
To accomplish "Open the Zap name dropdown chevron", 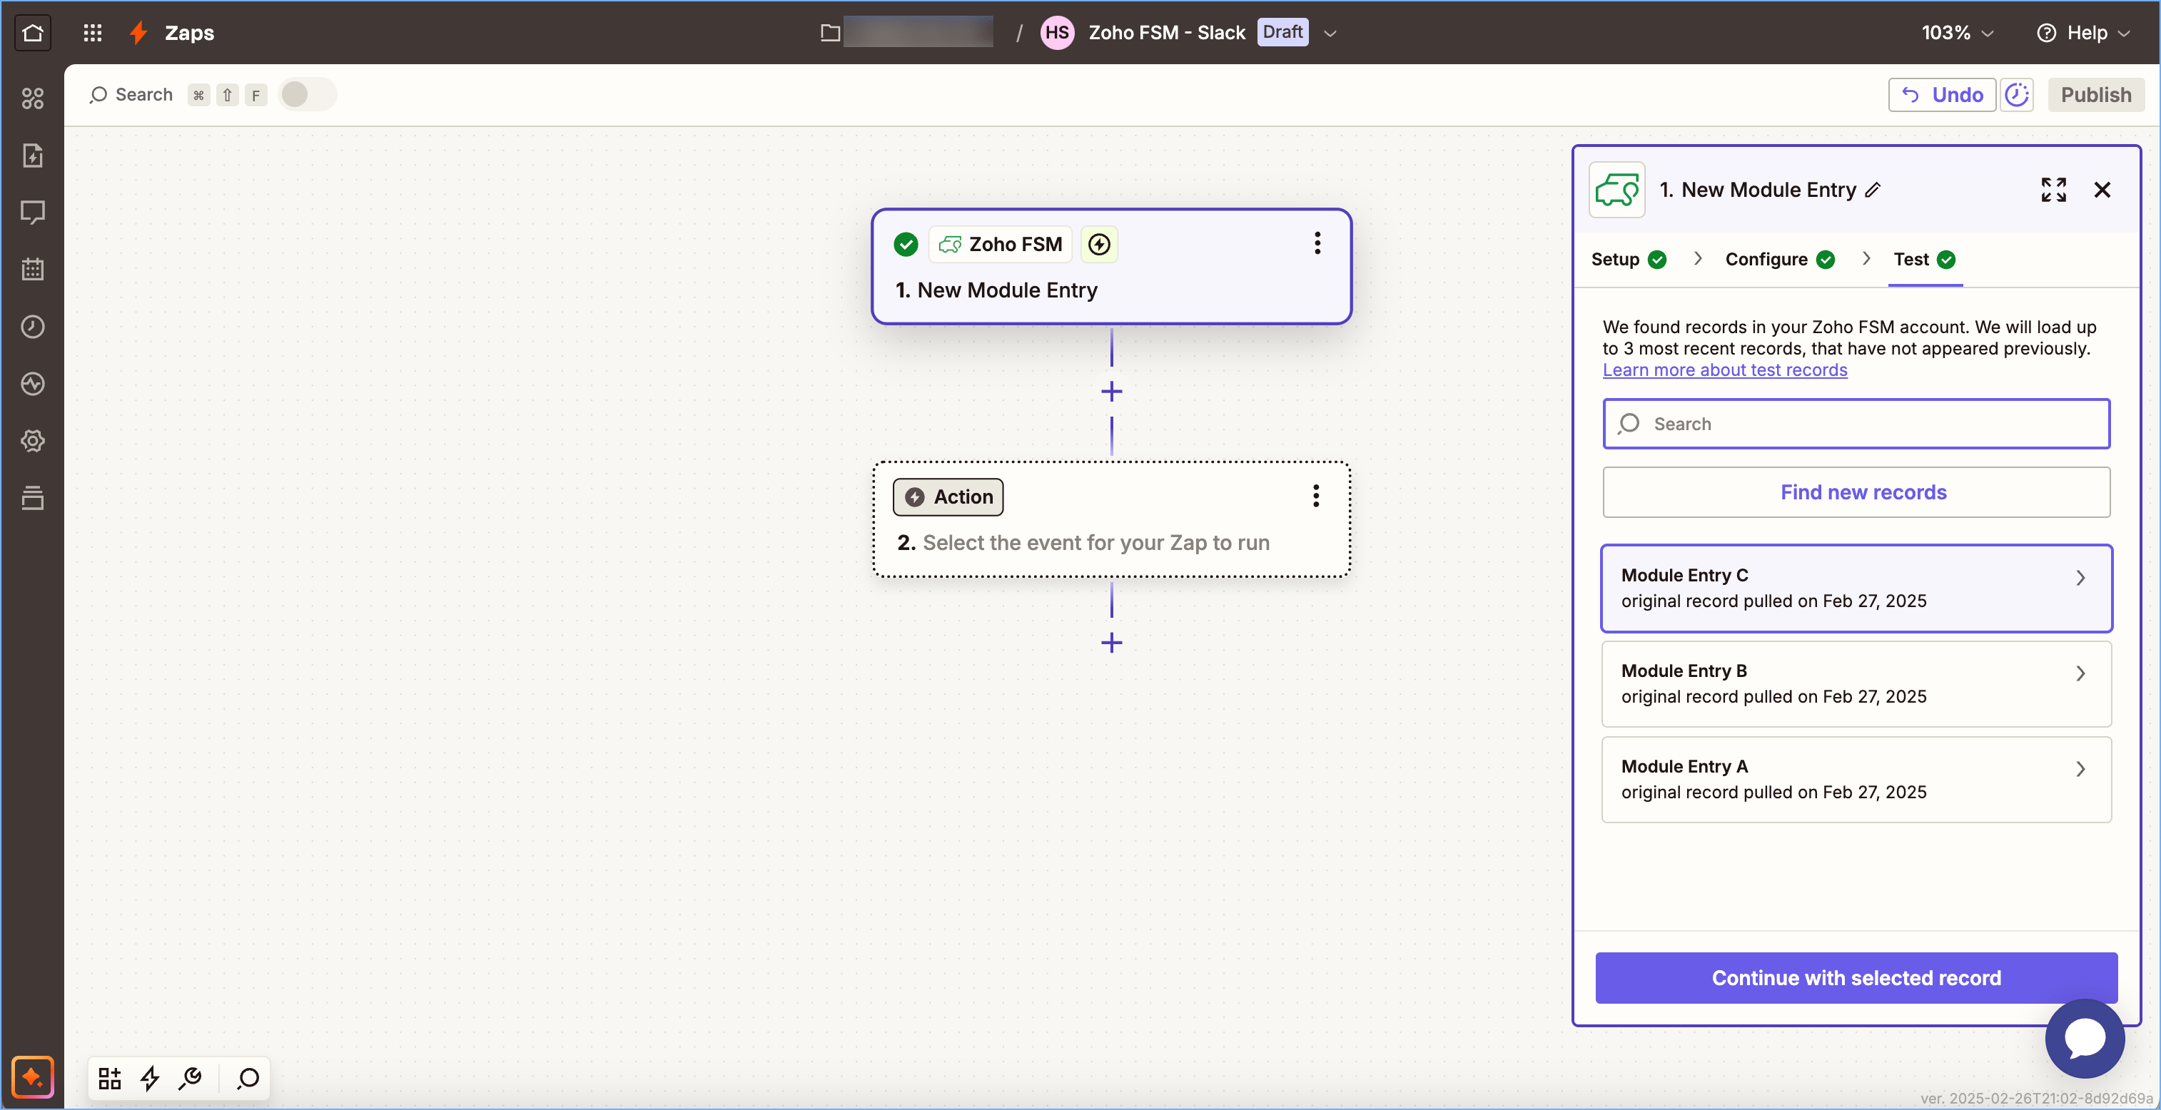I will 1330,34.
